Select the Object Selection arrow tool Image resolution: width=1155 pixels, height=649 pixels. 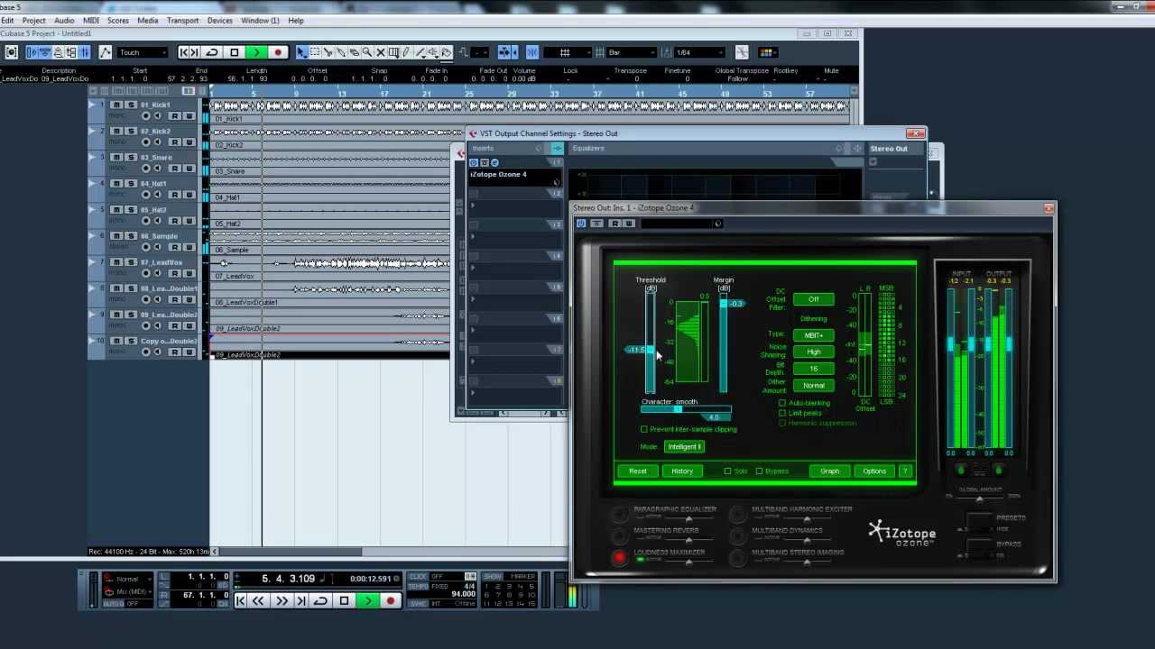click(x=301, y=52)
